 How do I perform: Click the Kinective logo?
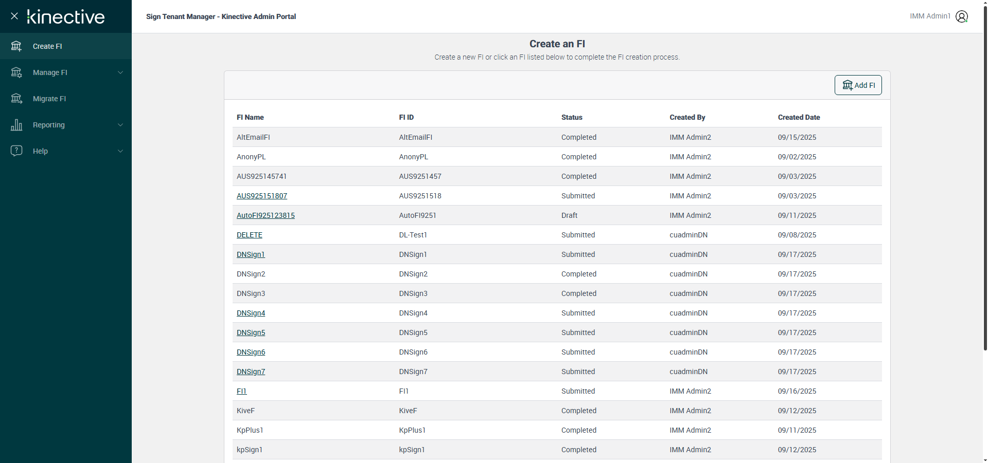coord(66,16)
